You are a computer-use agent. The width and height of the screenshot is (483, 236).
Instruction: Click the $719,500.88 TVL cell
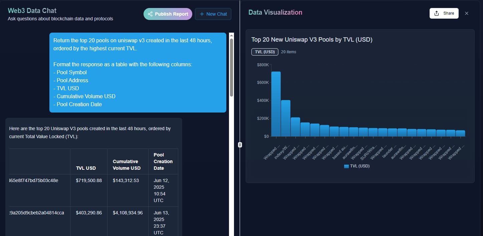click(89, 180)
